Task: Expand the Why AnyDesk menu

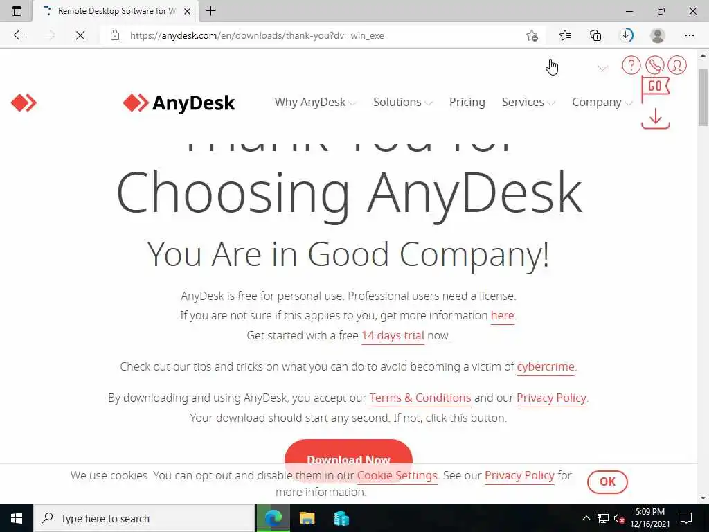Action: (315, 103)
